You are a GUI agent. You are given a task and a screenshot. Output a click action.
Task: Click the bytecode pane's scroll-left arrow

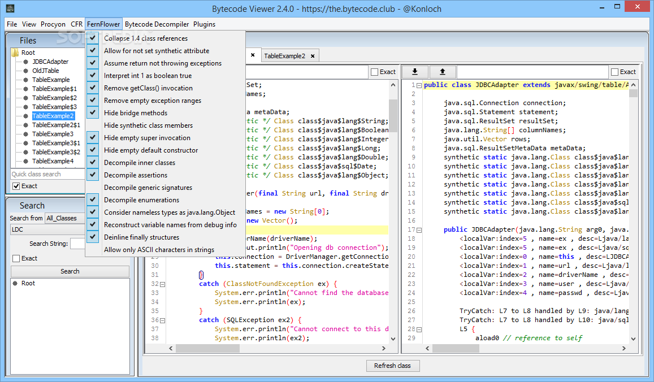[x=427, y=348]
